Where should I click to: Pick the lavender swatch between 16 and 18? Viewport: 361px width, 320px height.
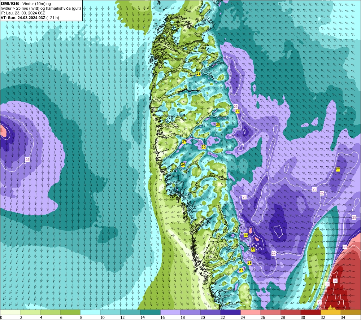(x=170, y=312)
